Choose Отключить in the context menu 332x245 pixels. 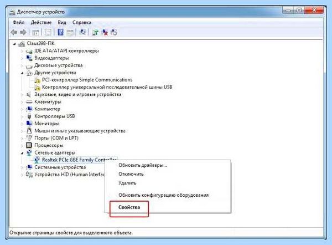131,174
